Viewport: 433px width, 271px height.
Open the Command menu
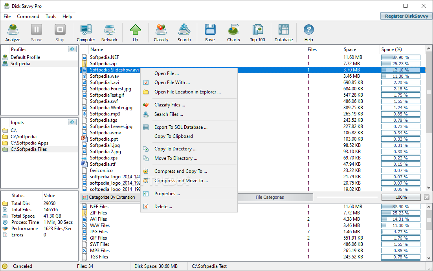click(x=28, y=16)
